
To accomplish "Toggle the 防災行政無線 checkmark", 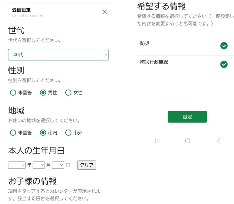I will coord(224,64).
